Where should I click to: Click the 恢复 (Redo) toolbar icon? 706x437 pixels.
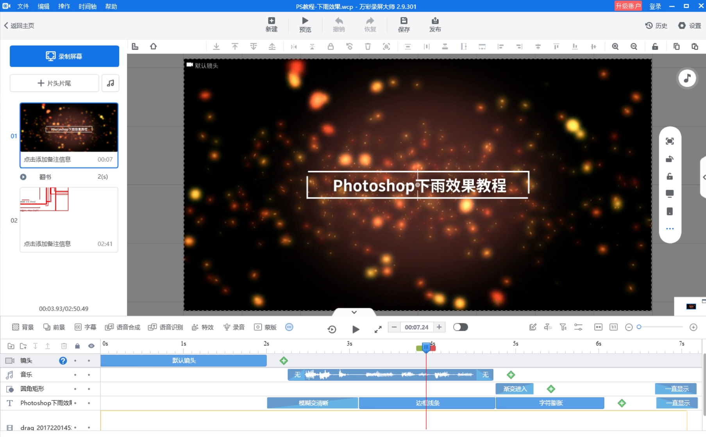click(370, 24)
